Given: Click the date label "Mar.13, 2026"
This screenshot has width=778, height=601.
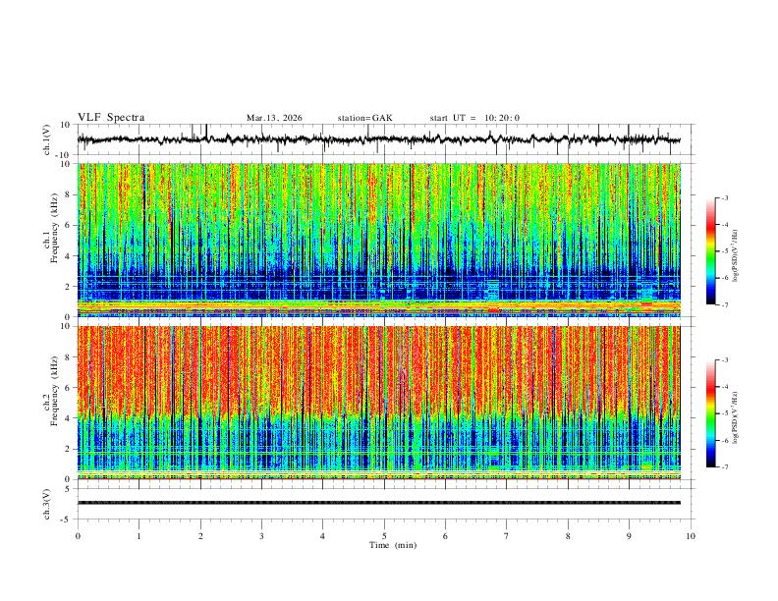Looking at the screenshot, I should (274, 118).
